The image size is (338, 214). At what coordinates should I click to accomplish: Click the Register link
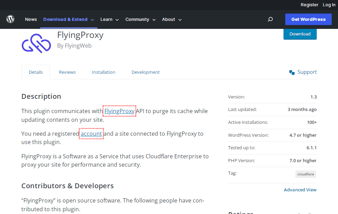(x=309, y=5)
